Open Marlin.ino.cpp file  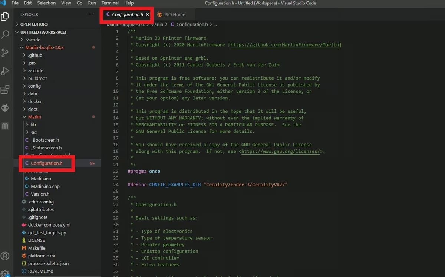pyautogui.click(x=45, y=186)
